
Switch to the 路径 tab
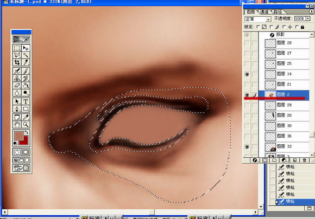coord(278,12)
